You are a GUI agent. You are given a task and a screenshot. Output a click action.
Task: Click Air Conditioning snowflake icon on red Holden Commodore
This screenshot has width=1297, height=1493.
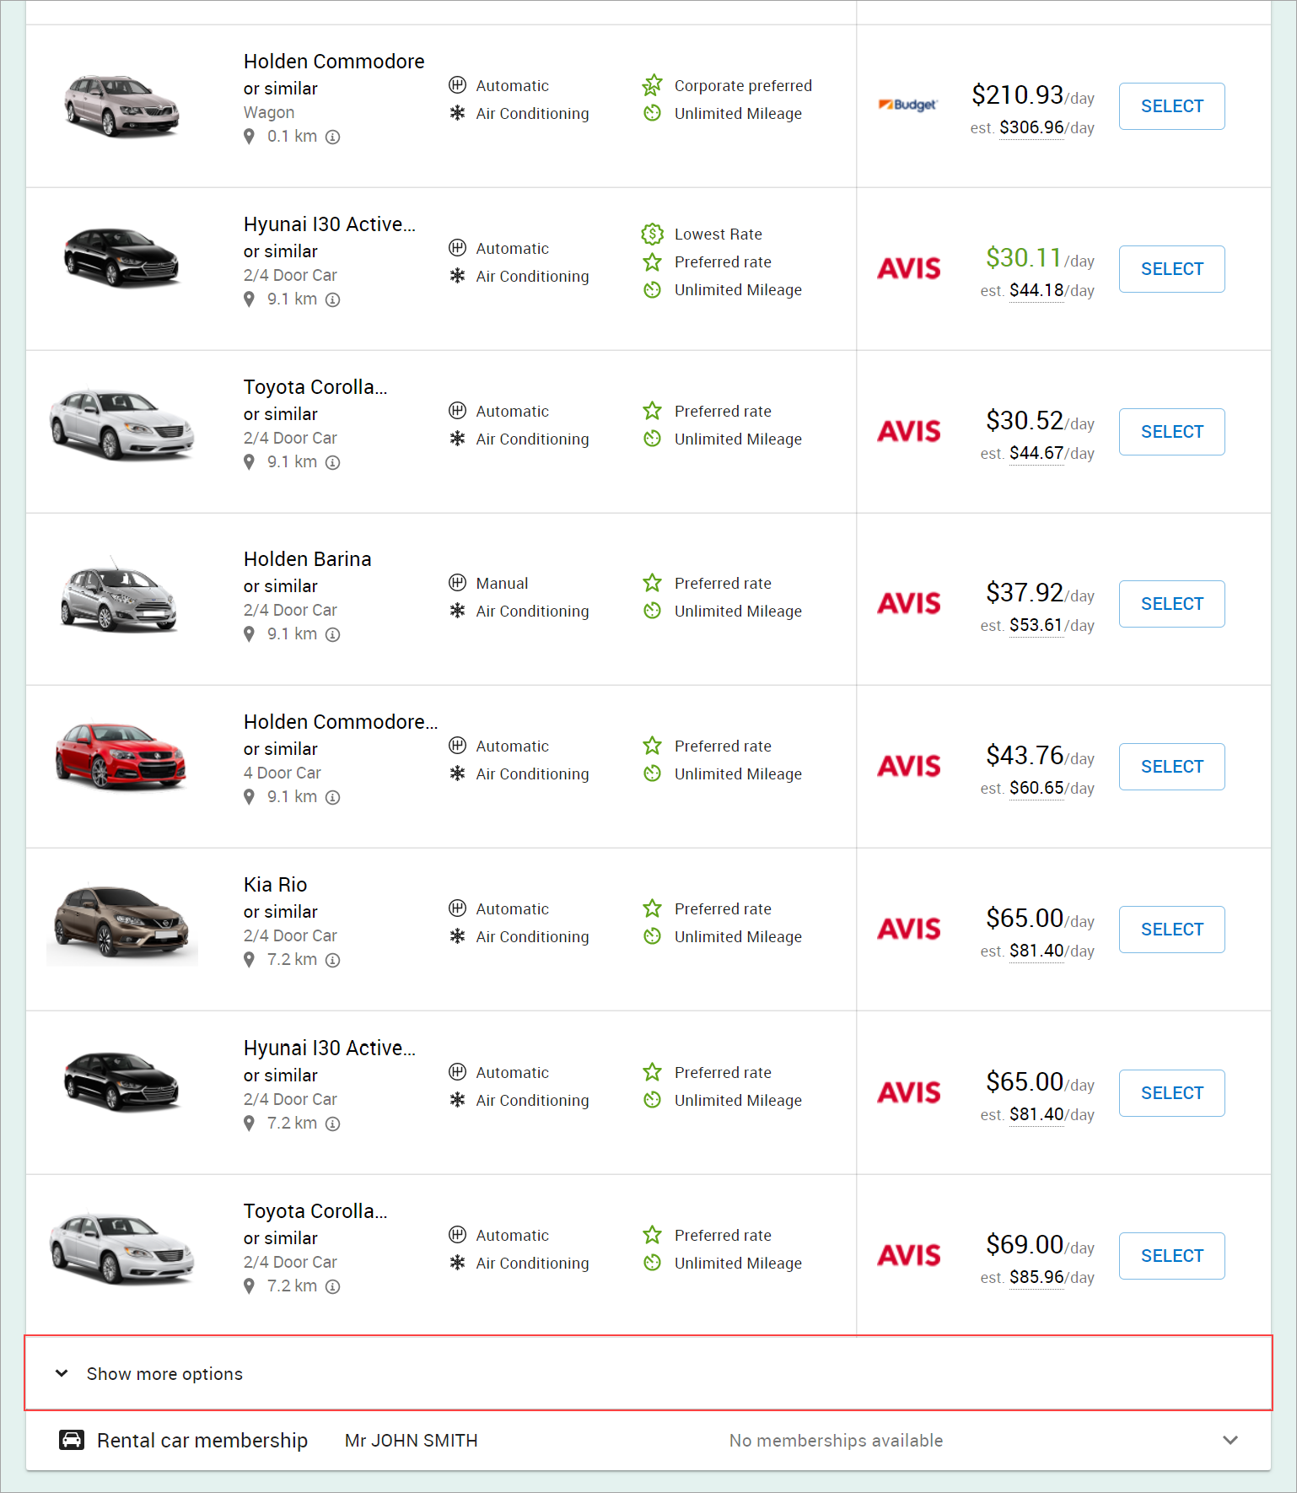tap(457, 773)
